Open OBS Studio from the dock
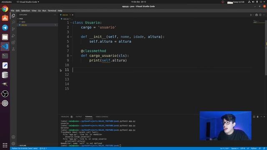This screenshot has height=150, width=267. pos(5,94)
